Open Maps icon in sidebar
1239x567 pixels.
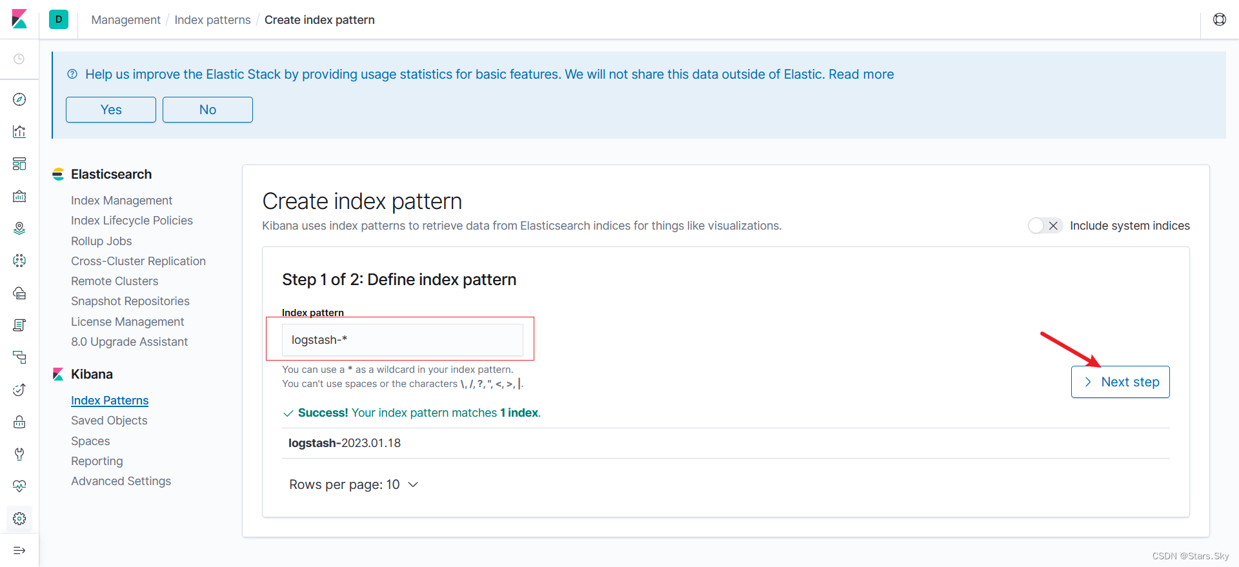(19, 228)
